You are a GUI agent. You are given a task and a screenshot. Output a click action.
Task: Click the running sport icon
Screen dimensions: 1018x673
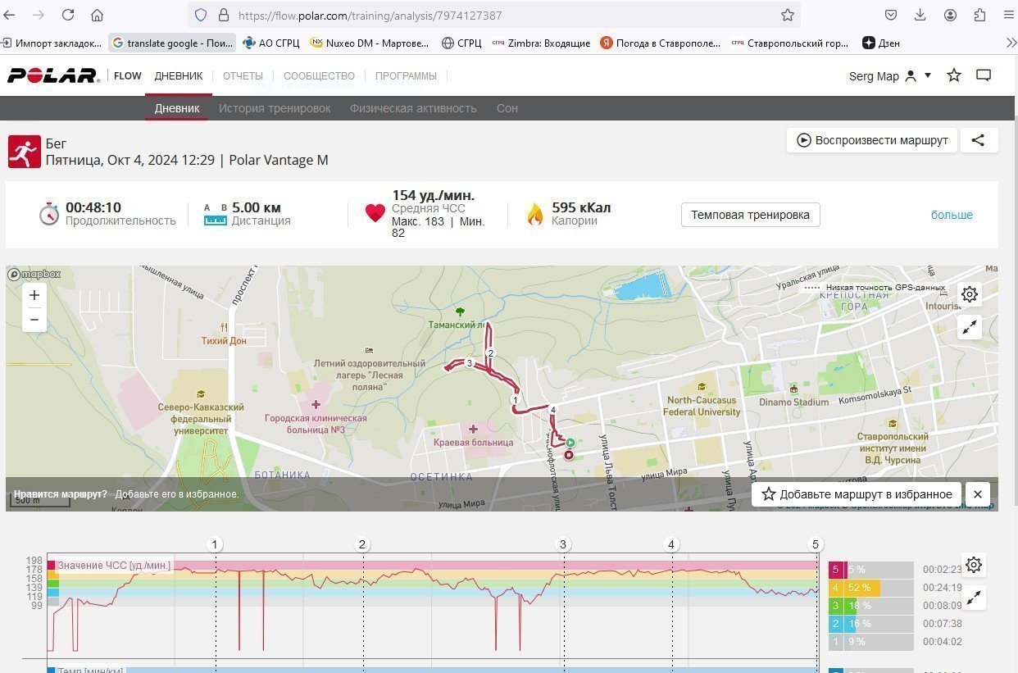click(x=25, y=152)
